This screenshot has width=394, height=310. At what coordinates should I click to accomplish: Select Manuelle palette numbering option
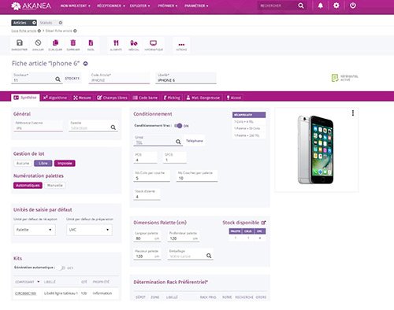click(x=55, y=186)
